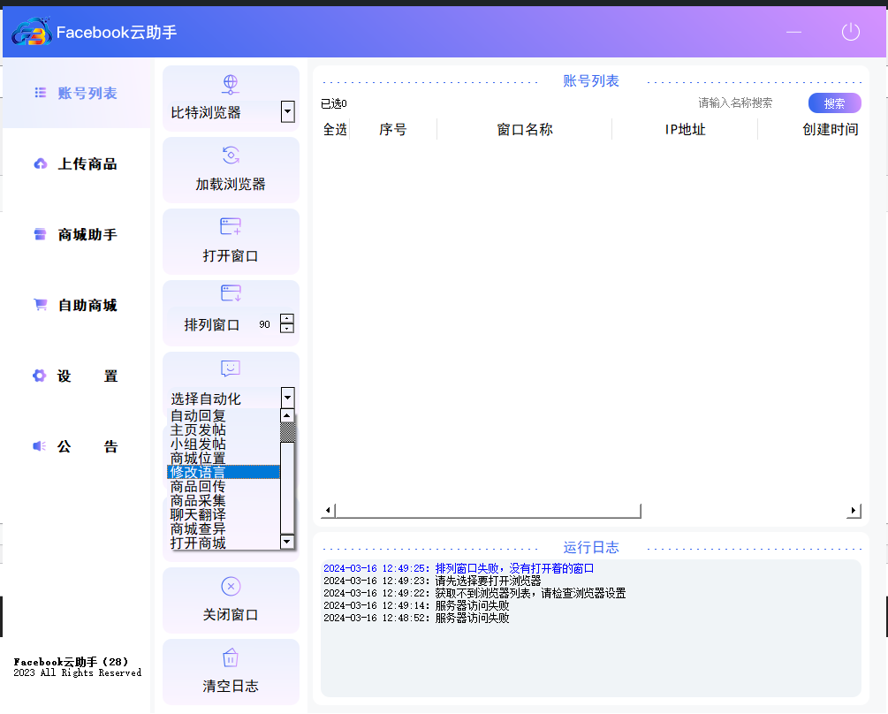Click the account table horizontal scrollbar right arrow
Screen dimensions: 888x714
(854, 511)
